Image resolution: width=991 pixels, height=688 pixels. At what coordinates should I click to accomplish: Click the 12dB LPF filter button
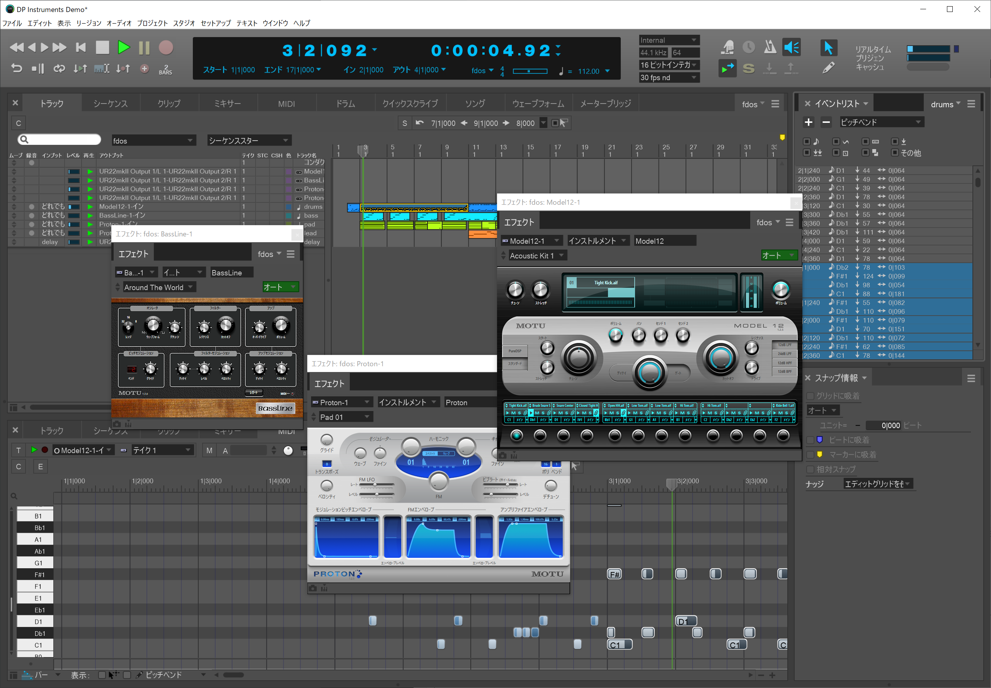(x=785, y=345)
